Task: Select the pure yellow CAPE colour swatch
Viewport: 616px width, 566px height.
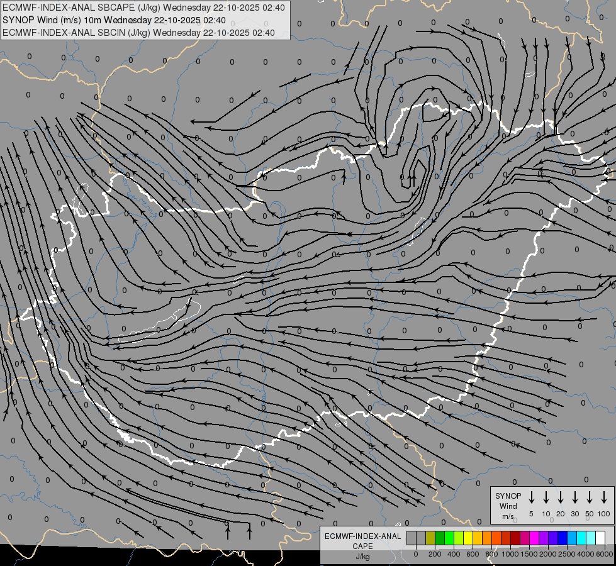Action: 468,538
